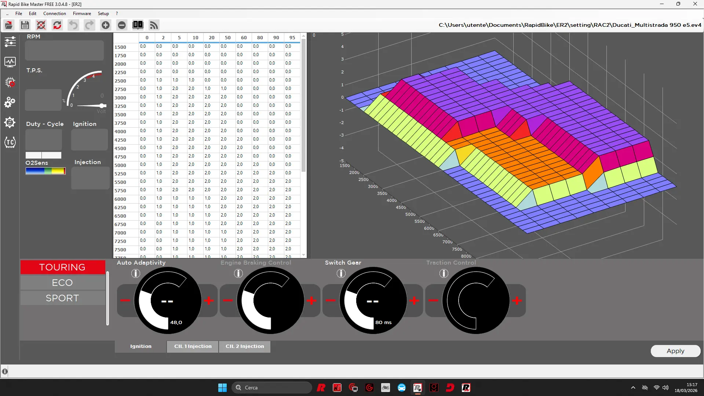Select the 50 TPS column header
704x396 pixels.
pos(228,37)
